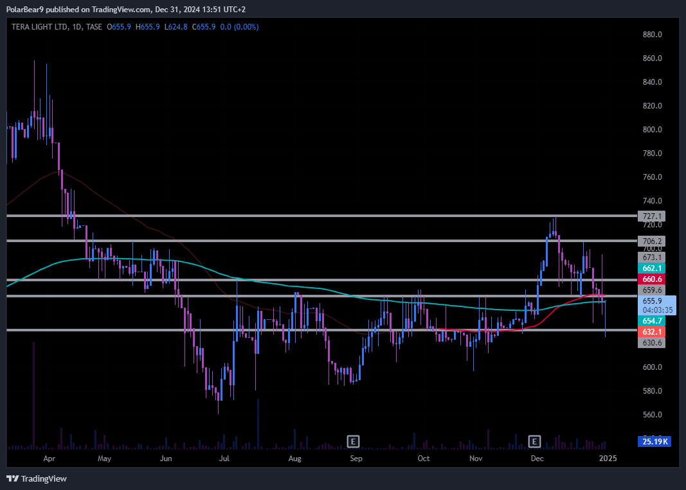The image size is (686, 490).
Task: Click the 780.0 price scale value
Action: 653,153
